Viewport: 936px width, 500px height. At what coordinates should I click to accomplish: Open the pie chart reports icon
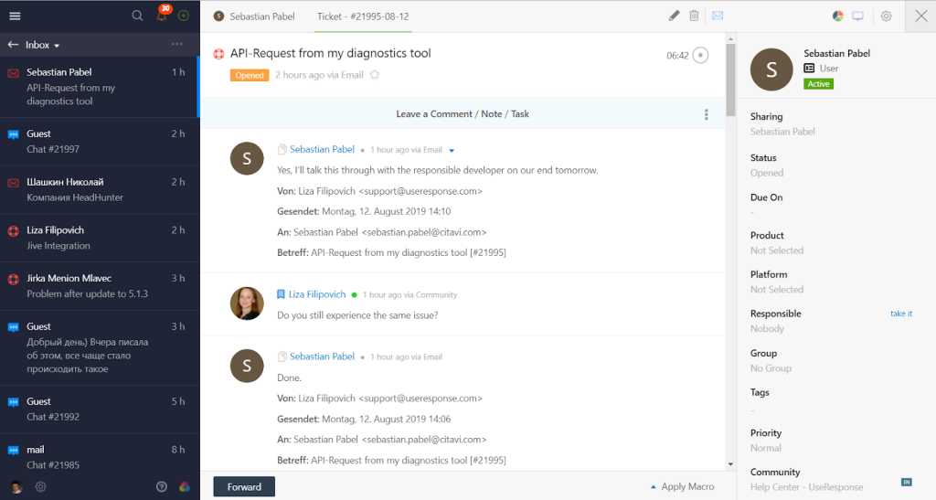pyautogui.click(x=838, y=16)
